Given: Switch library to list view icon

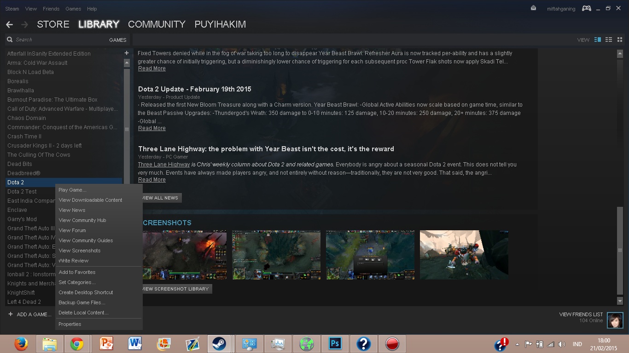Looking at the screenshot, I should point(609,40).
